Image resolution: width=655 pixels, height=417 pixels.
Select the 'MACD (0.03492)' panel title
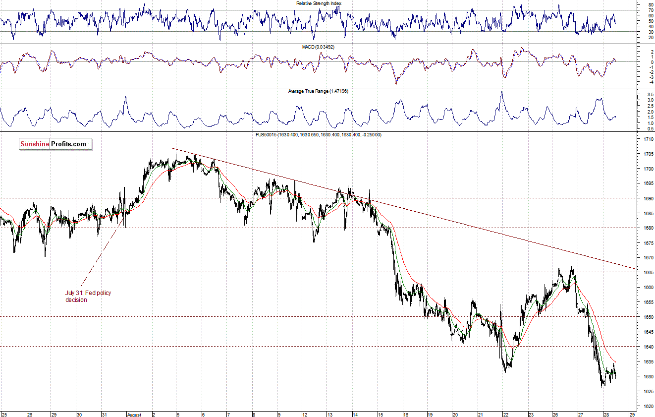click(319, 47)
